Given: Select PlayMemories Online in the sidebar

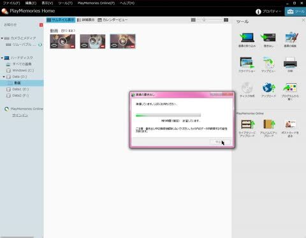Looking at the screenshot, I should coord(24,109).
